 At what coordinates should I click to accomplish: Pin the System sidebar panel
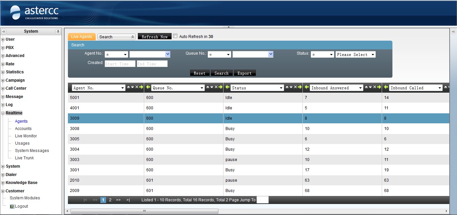(58, 31)
